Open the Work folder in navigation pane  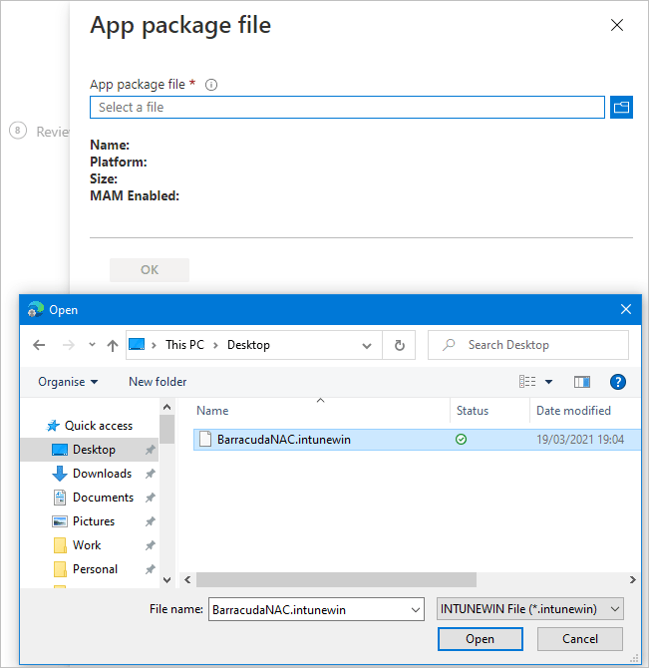(x=87, y=545)
